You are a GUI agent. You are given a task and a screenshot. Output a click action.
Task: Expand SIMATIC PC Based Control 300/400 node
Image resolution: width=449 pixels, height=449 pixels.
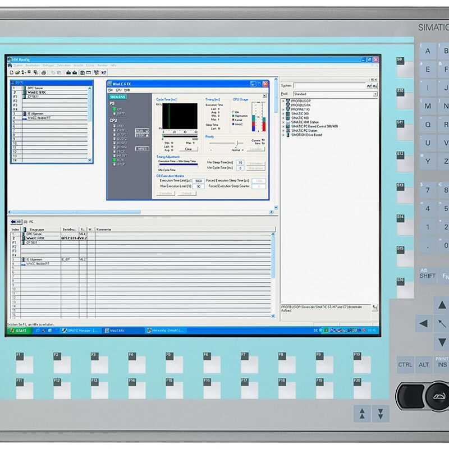click(283, 126)
